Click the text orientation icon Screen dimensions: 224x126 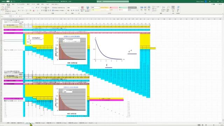click(x=49, y=7)
